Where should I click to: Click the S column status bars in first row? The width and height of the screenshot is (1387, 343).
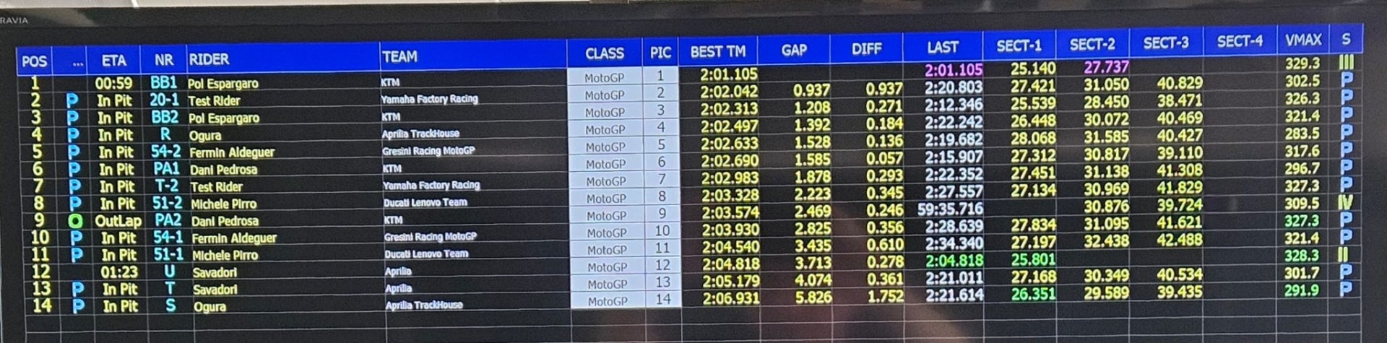pos(1346,62)
